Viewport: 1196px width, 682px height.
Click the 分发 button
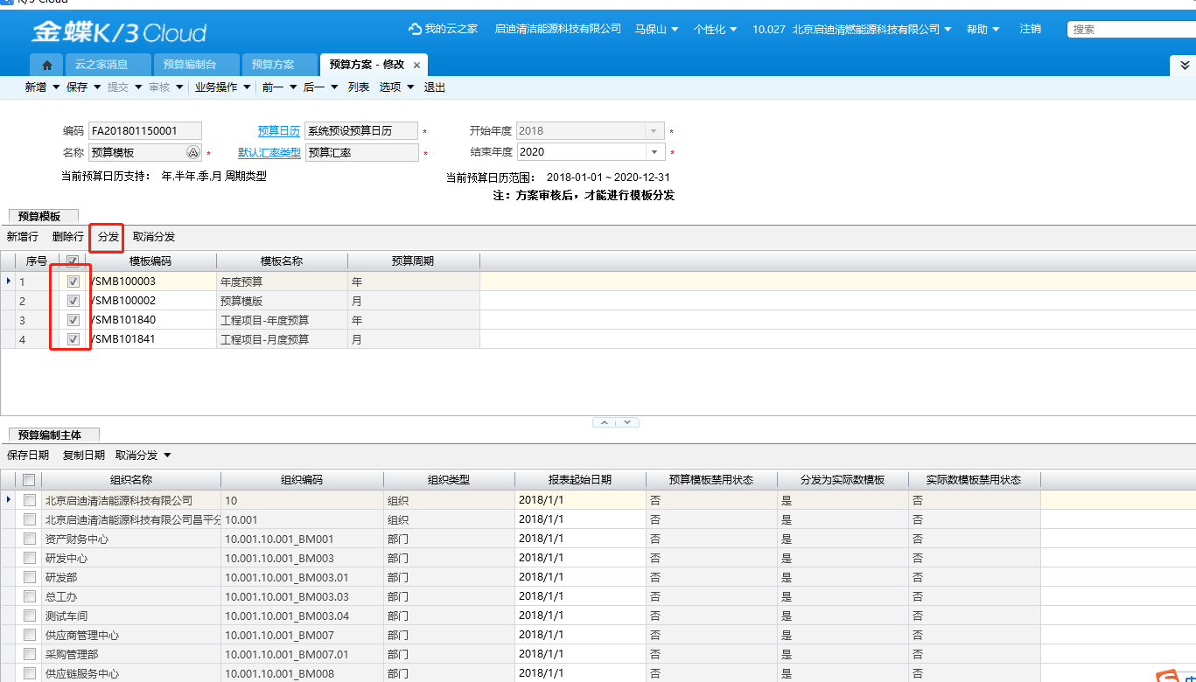tap(108, 237)
